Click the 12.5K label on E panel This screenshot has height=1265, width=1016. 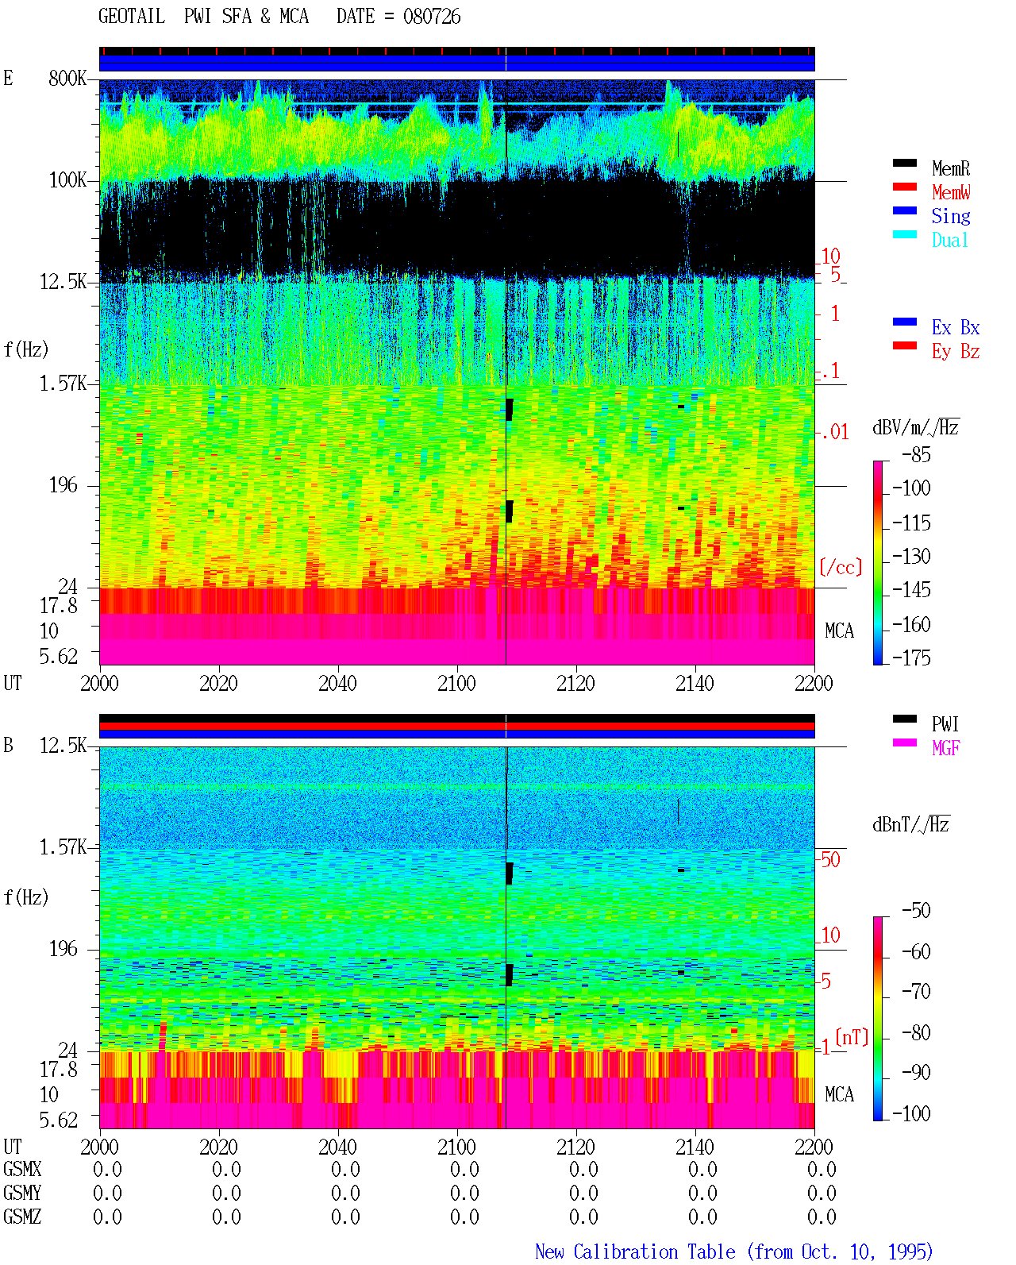(x=63, y=281)
